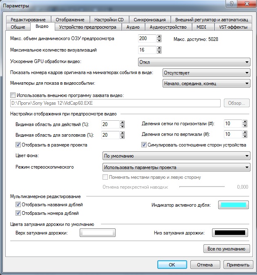The height and width of the screenshot is (275, 257).
Task: Click 'Все по умолчанию' button
Action: [226, 249]
